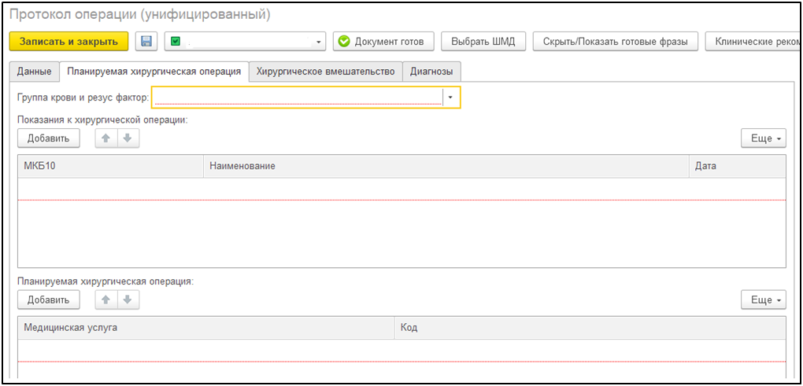Move indication row up with arrow icon
The height and width of the screenshot is (386, 803).
click(106, 138)
